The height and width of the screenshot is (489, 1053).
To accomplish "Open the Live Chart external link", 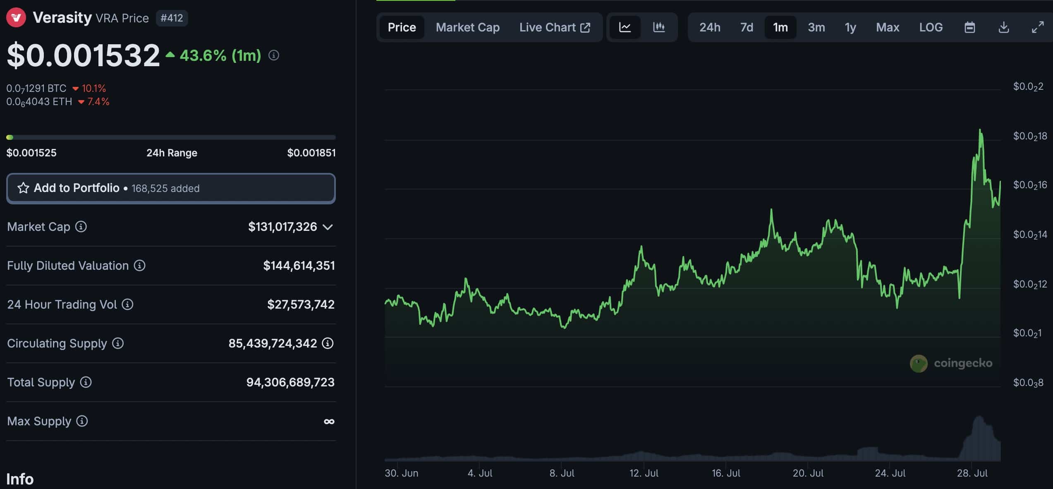I will pyautogui.click(x=555, y=27).
